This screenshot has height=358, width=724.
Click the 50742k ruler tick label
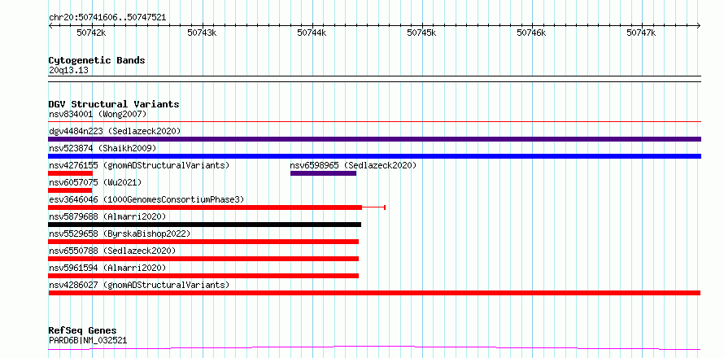point(91,33)
